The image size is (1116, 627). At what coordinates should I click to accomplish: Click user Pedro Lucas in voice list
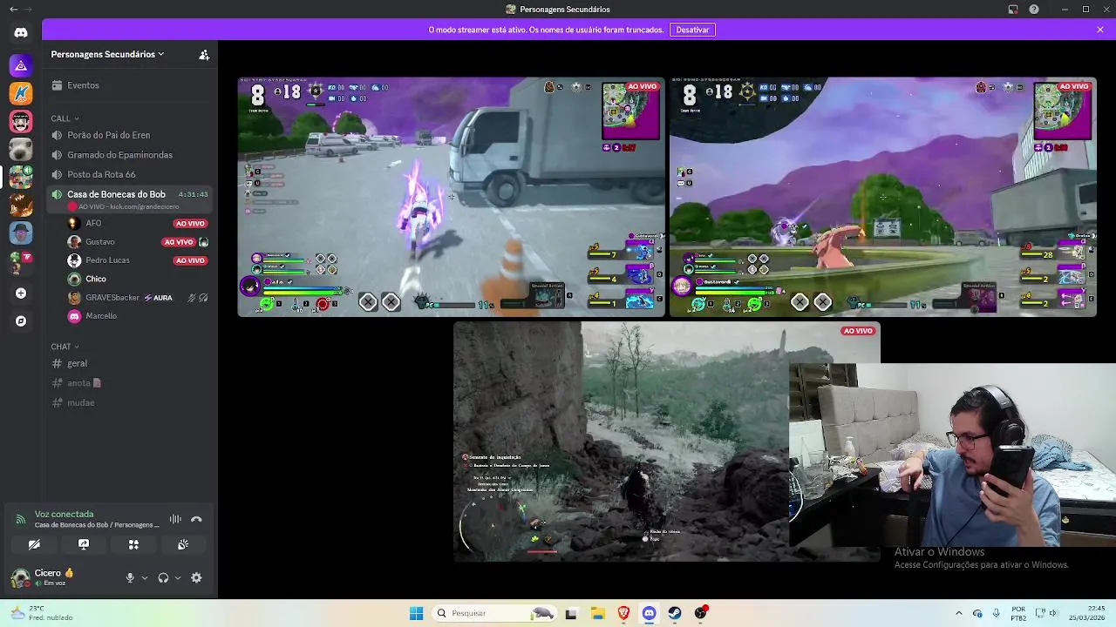[107, 260]
